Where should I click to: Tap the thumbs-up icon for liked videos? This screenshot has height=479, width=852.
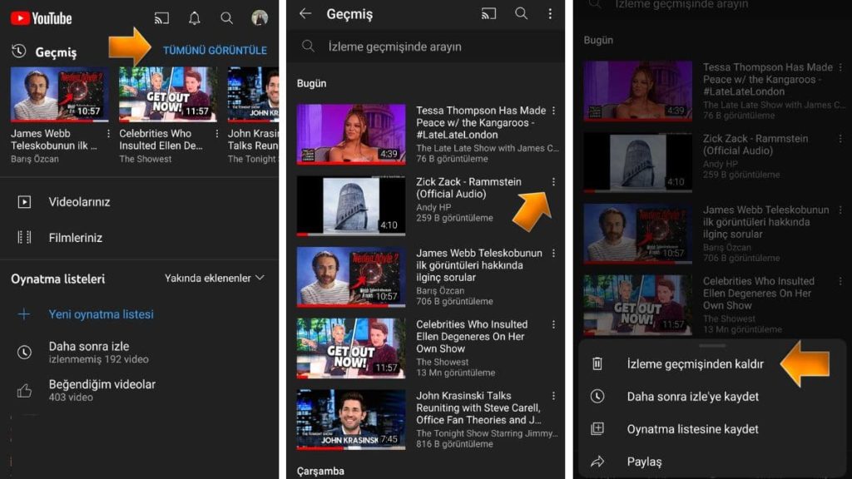coord(24,390)
